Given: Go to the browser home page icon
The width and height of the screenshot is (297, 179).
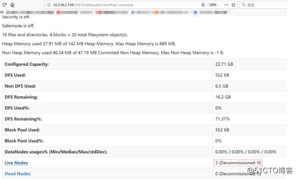Looking at the screenshot, I should pos(12,5).
